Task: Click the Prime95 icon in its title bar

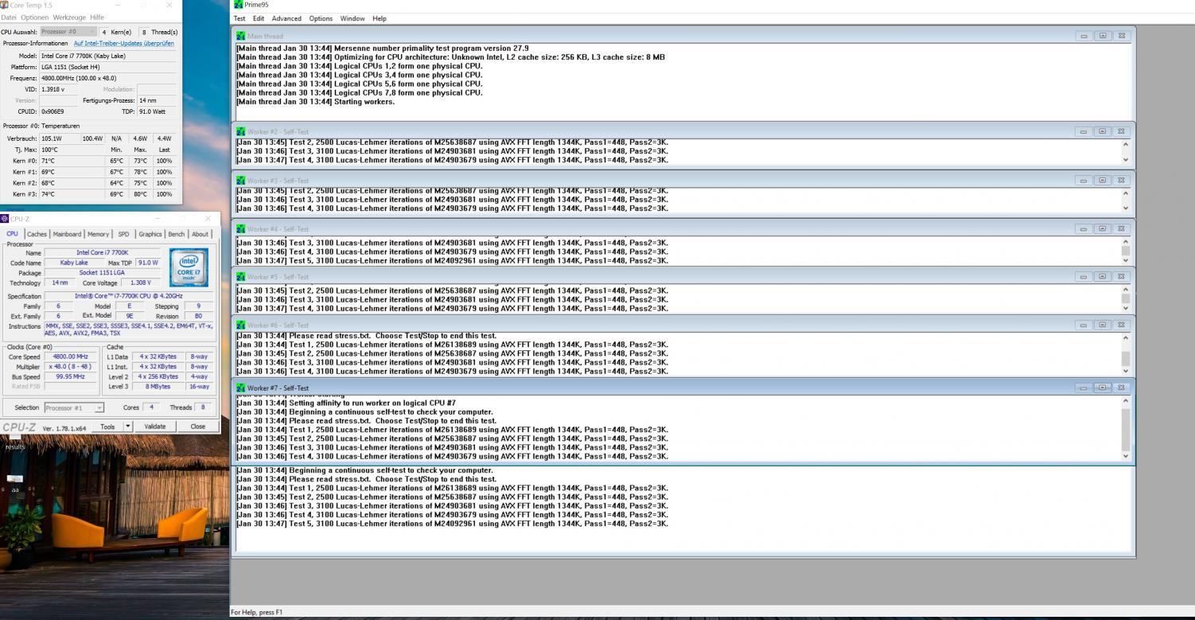Action: 239,5
